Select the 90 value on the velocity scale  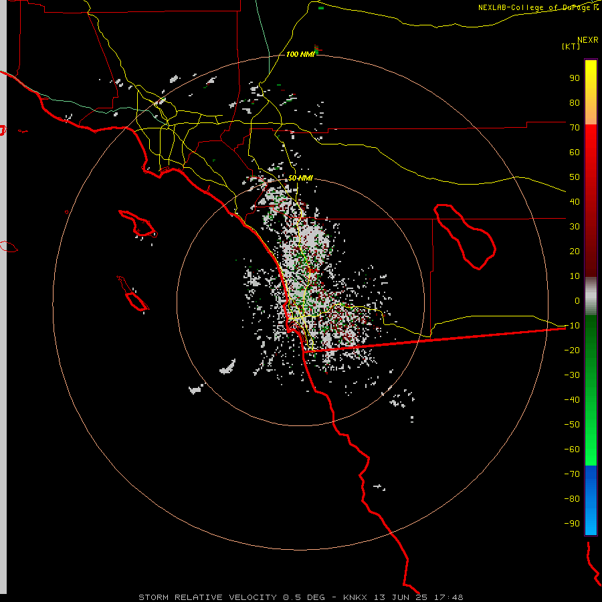(x=575, y=78)
